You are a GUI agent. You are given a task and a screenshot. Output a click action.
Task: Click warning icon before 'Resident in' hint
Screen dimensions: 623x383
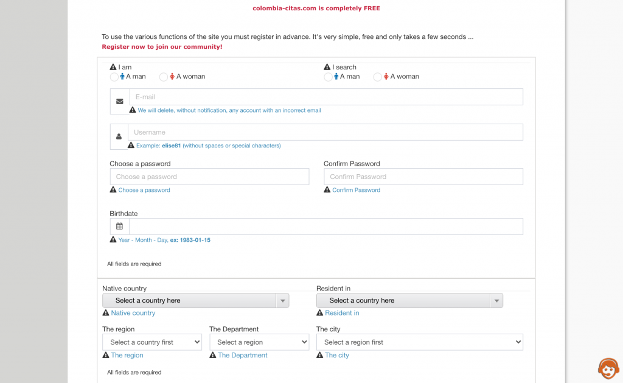tap(320, 312)
